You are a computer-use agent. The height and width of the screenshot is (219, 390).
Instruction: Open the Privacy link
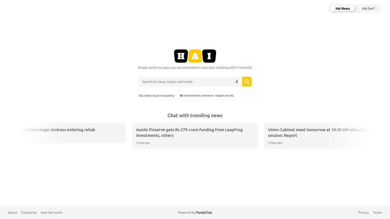363,213
